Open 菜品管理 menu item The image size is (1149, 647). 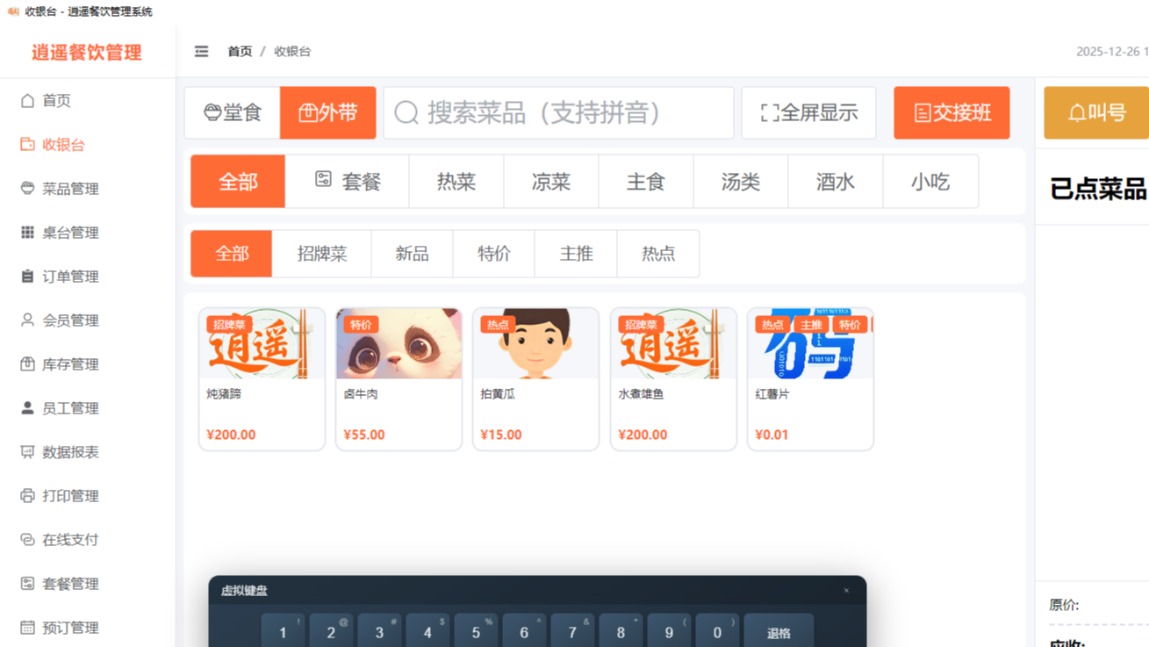click(x=88, y=188)
